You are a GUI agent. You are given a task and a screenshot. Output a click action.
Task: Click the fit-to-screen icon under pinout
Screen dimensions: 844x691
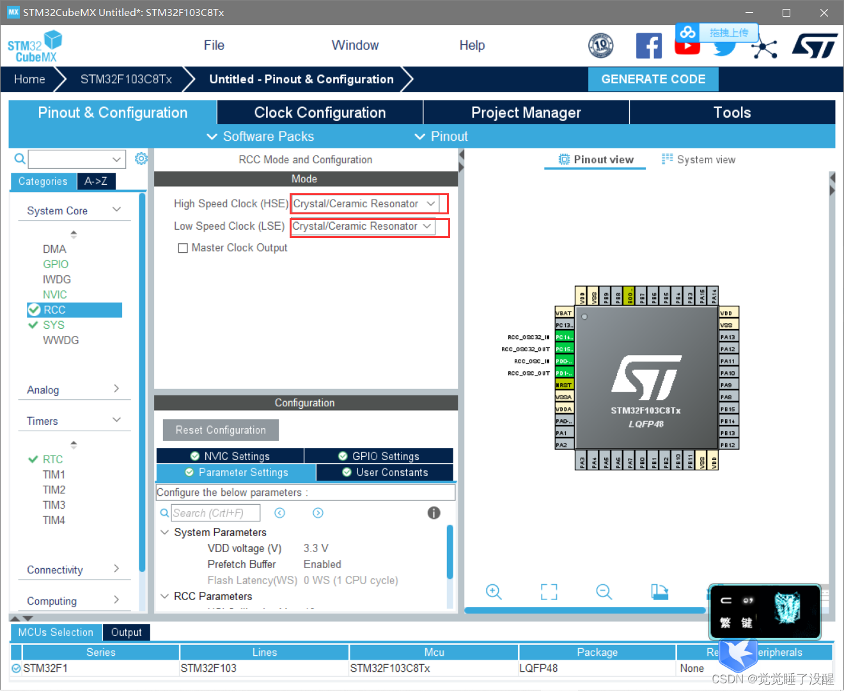(x=549, y=592)
